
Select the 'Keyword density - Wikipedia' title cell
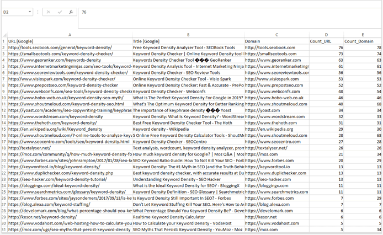[188, 129]
